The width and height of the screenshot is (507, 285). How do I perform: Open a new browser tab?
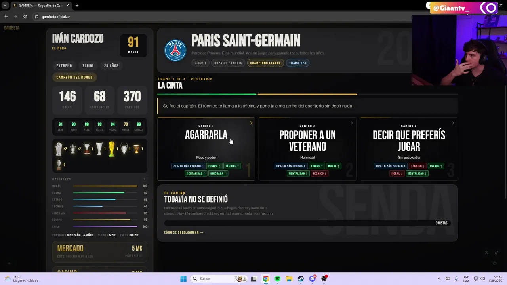tap(77, 6)
